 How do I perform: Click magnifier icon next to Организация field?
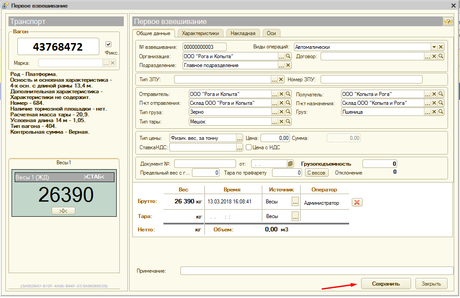288,56
